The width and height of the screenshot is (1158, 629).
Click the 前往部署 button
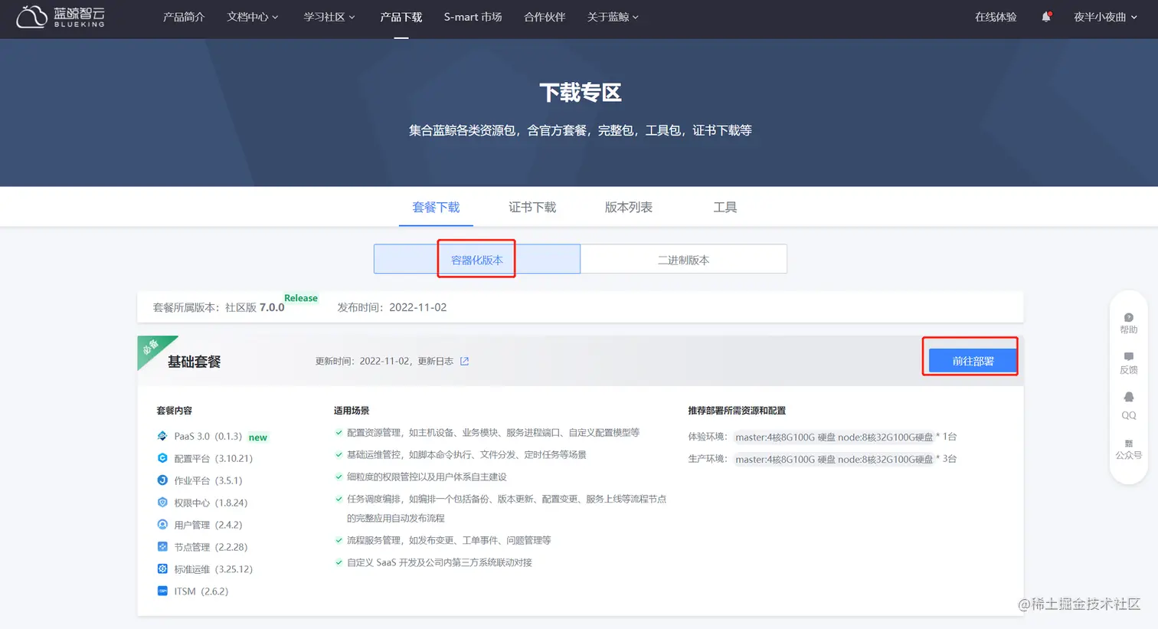(973, 361)
